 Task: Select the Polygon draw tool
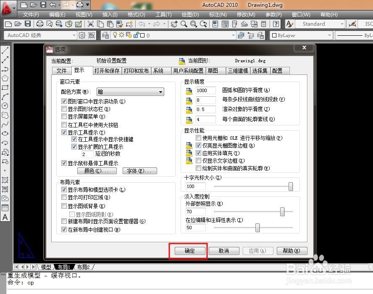(x=5, y=78)
